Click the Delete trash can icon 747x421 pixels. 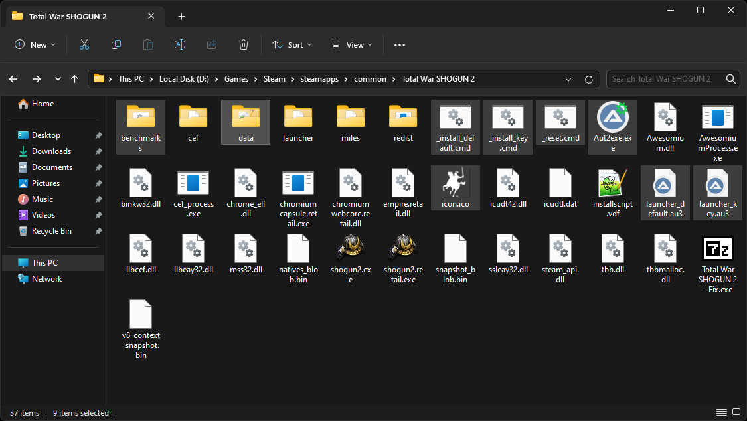pos(244,44)
